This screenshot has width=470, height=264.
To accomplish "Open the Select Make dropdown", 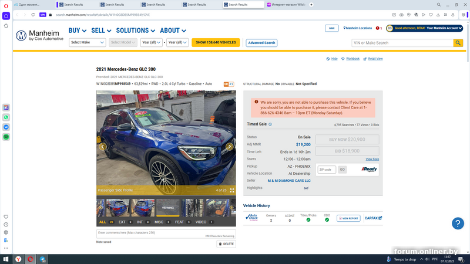I will [87, 42].
